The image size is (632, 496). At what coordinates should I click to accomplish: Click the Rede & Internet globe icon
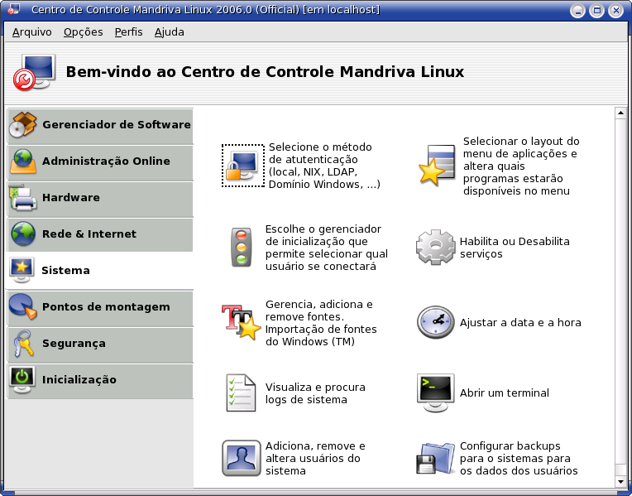[23, 234]
